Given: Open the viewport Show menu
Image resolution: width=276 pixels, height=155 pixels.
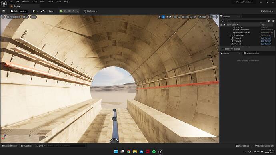Looking at the screenshot, I should click(34, 17).
